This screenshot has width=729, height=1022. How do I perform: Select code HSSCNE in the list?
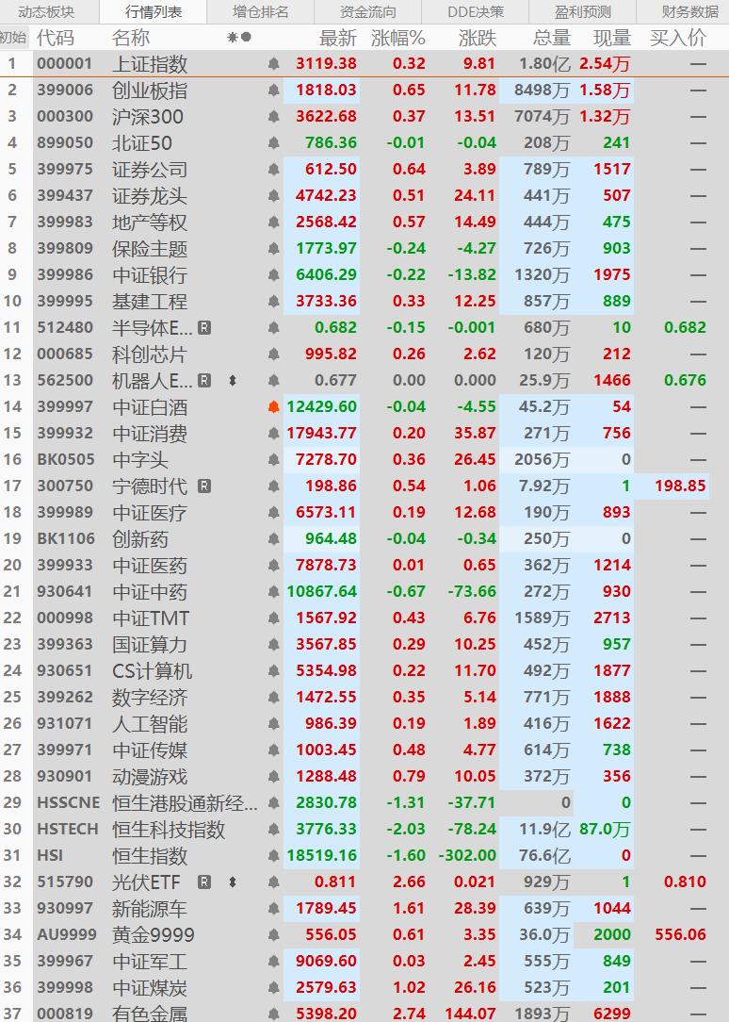tap(69, 803)
